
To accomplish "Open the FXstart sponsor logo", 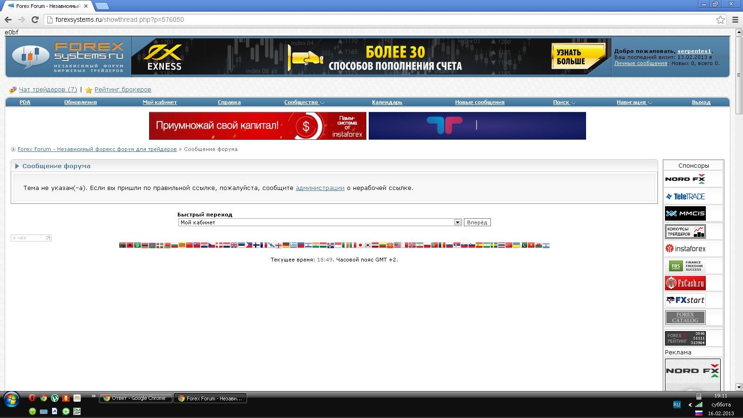I will click(685, 300).
